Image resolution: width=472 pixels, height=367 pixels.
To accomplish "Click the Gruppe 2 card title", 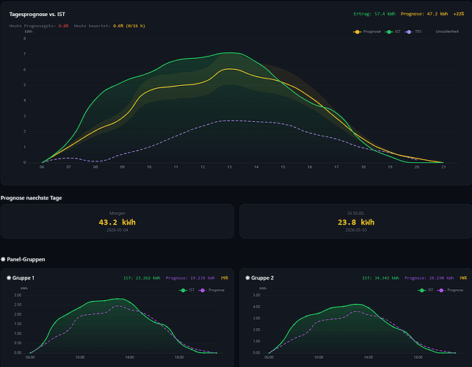I will 262,277.
